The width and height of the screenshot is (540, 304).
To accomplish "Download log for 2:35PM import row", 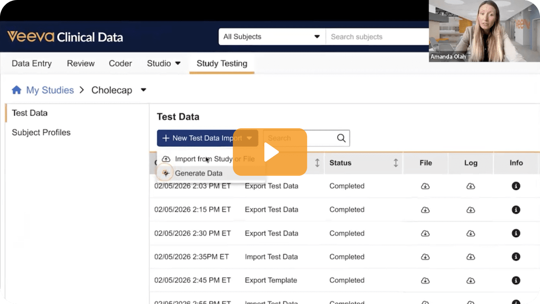I will coord(470,257).
